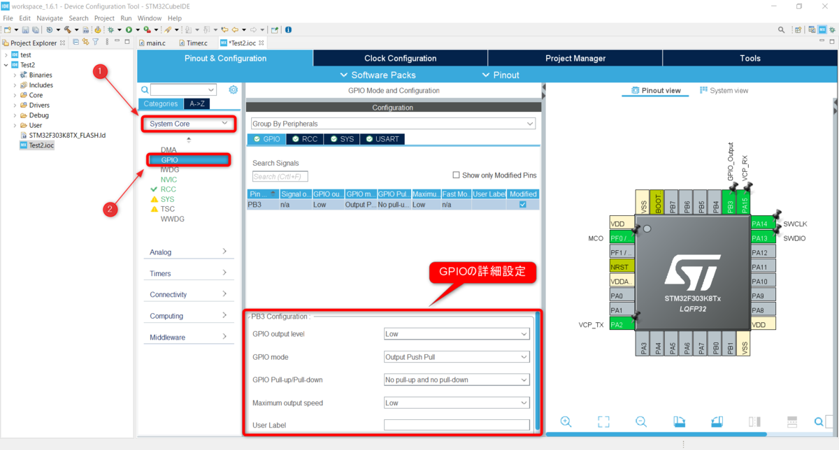Open the Group By Peripherals dropdown
The width and height of the screenshot is (839, 450).
click(393, 124)
